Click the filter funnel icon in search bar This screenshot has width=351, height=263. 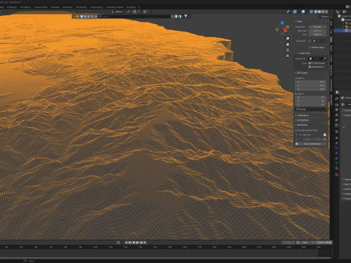tap(186, 16)
